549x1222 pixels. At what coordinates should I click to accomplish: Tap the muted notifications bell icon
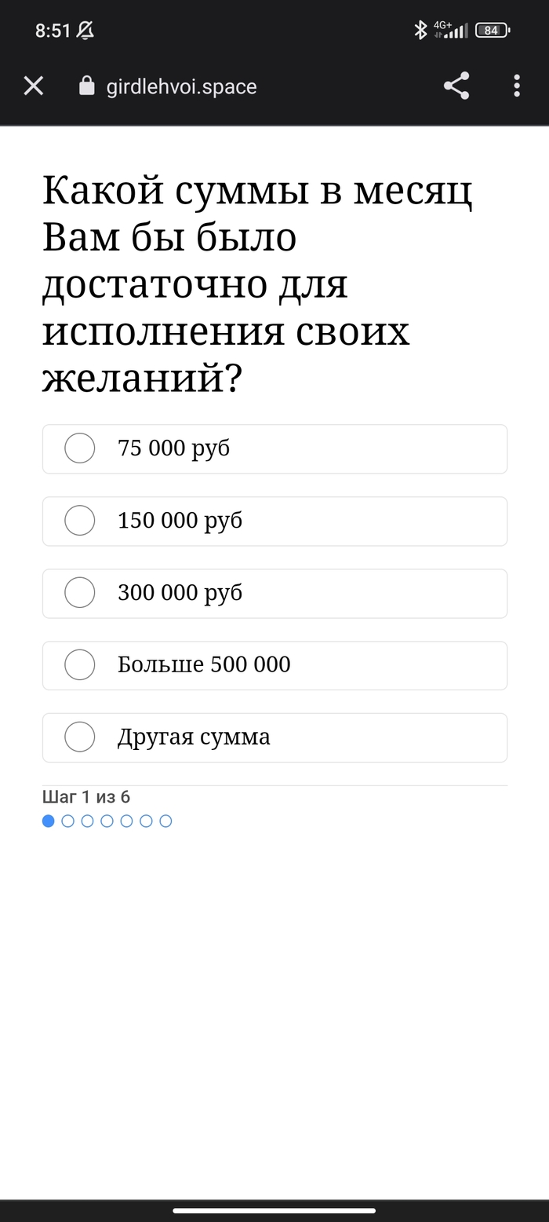85,31
